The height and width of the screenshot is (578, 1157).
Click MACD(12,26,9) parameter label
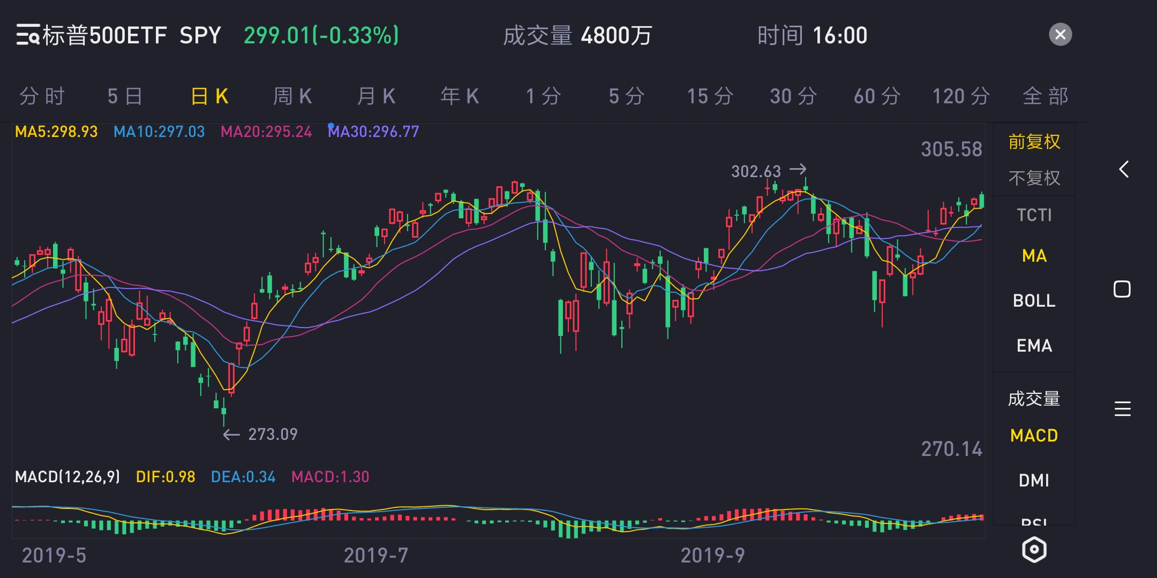point(67,477)
